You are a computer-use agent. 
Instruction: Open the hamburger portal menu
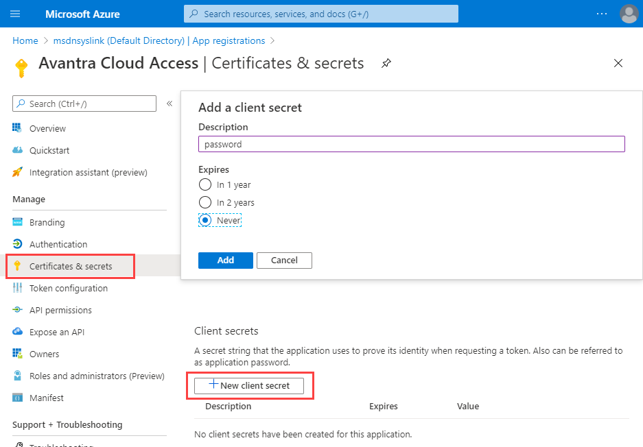coord(15,14)
